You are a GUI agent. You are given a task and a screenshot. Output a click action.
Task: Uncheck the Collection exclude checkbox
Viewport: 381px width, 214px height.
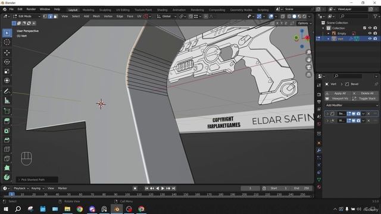364,28
